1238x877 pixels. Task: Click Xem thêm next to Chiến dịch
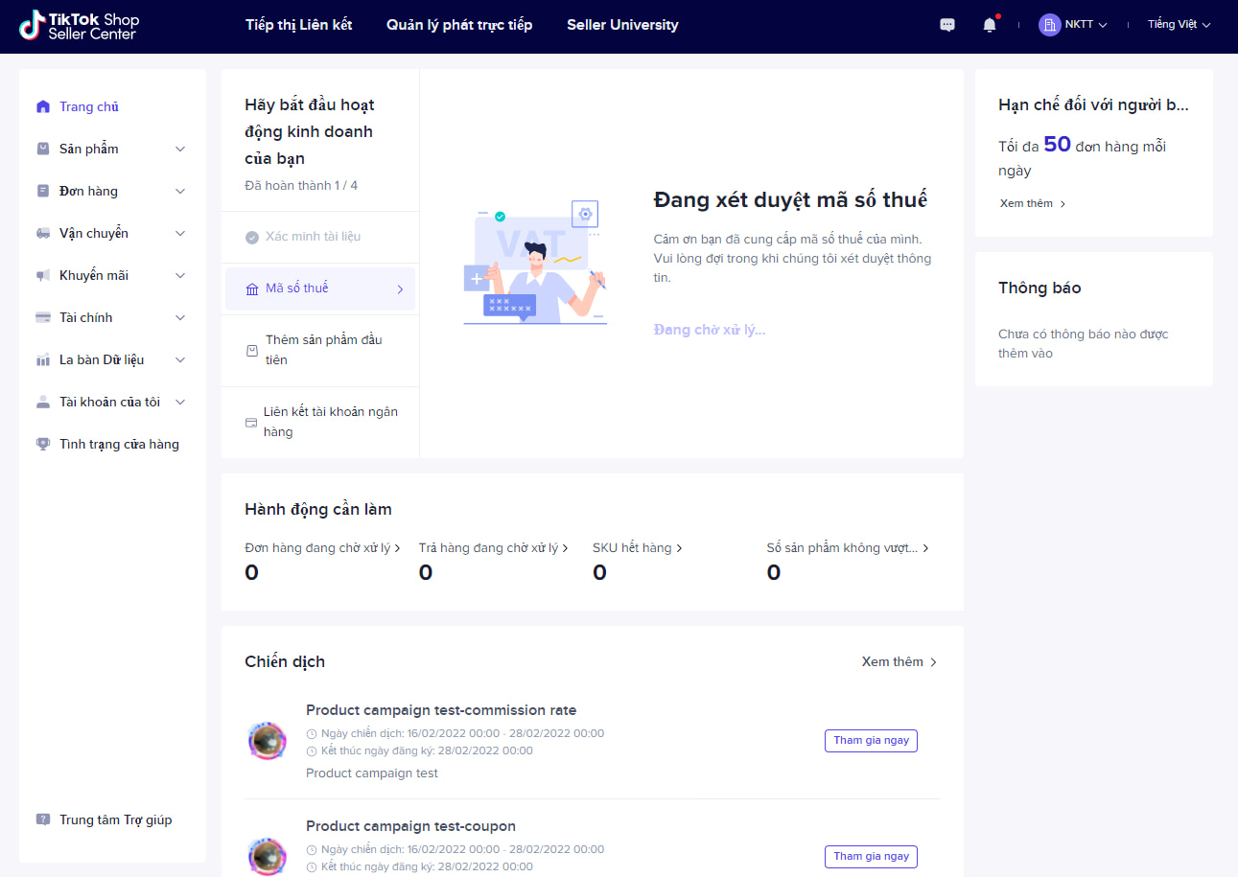coord(899,662)
